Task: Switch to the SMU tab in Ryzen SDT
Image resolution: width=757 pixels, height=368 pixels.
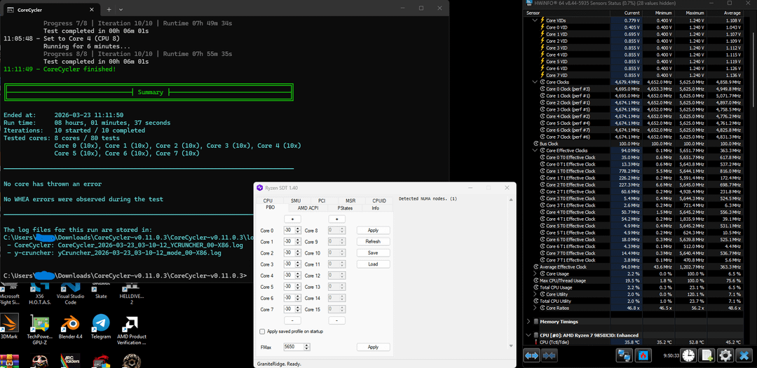Action: pos(296,201)
